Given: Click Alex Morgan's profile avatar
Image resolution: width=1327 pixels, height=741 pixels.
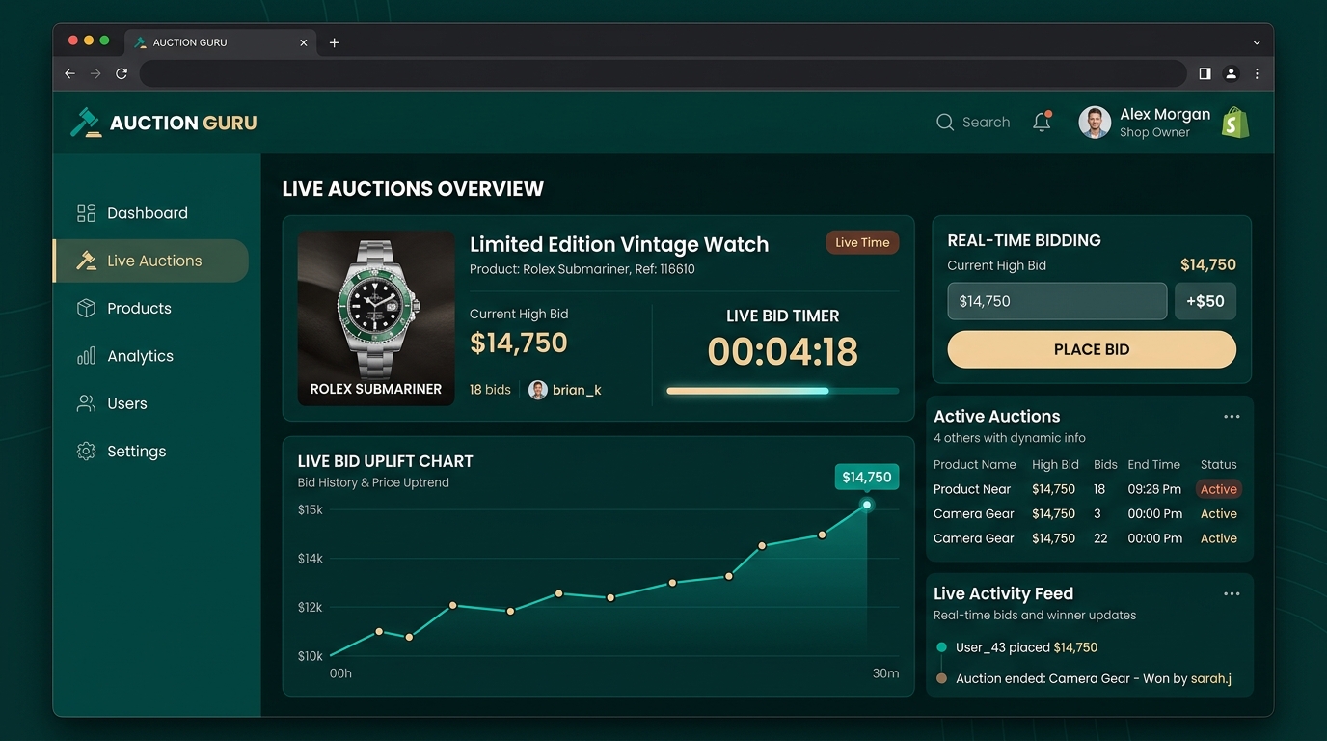Looking at the screenshot, I should tap(1095, 123).
